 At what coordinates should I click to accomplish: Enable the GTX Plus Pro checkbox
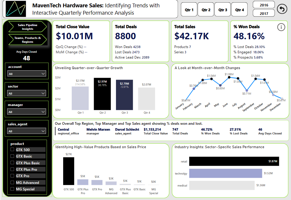(12, 169)
